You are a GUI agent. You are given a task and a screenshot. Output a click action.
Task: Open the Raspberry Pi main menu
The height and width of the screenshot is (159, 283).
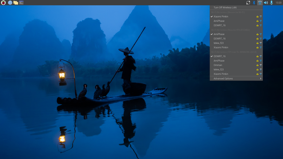point(3,3)
